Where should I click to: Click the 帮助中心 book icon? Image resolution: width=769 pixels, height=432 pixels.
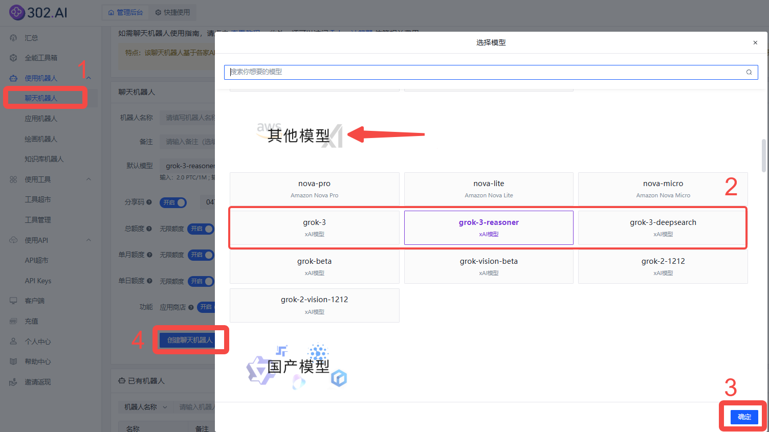(x=13, y=361)
